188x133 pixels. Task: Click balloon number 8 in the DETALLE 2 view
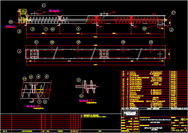click(45, 102)
